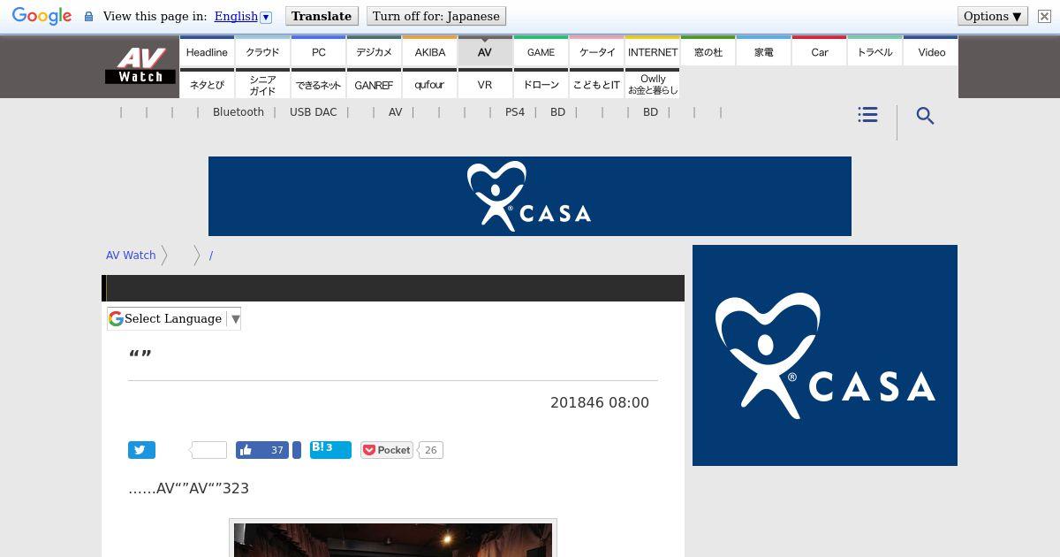1060x557 pixels.
Task: Expand the Select Language dropdown
Action: tap(174, 318)
